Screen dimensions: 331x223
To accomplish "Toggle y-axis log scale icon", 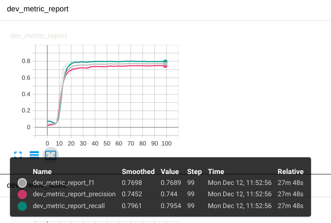I will tap(34, 155).
